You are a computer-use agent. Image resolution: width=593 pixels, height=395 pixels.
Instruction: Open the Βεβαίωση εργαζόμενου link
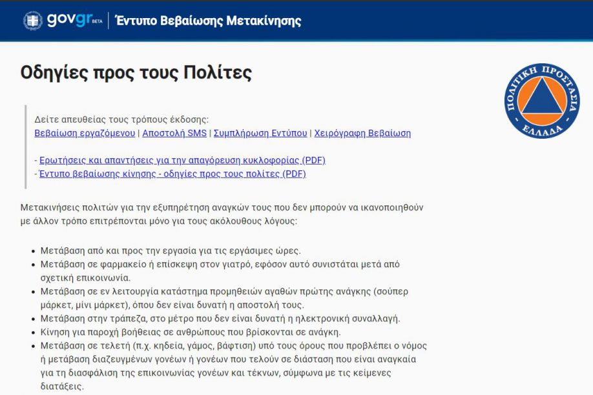tap(85, 133)
